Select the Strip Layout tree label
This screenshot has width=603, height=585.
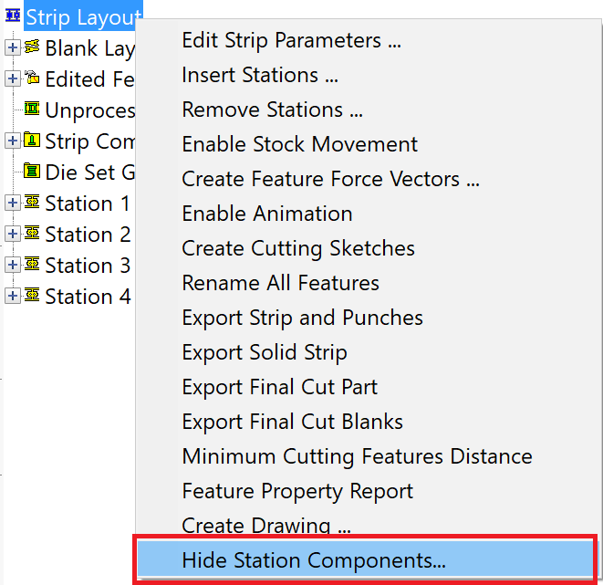pyautogui.click(x=82, y=17)
